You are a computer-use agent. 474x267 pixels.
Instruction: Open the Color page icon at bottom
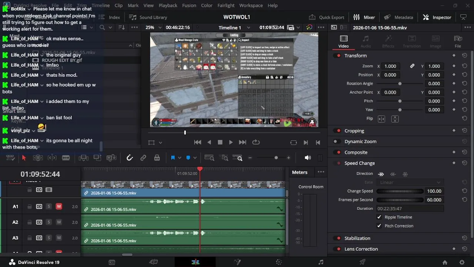click(279, 262)
